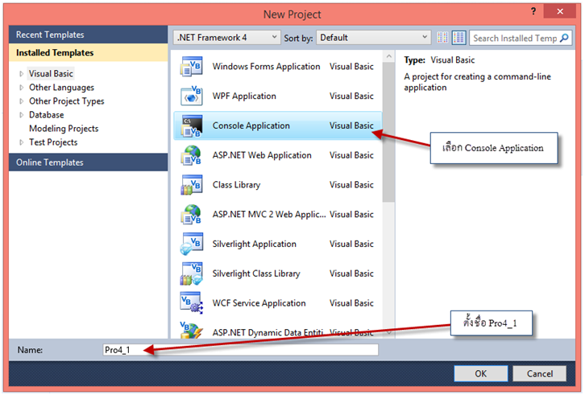585x395 pixels.
Task: Select the Class Library row label
Action: 237,185
